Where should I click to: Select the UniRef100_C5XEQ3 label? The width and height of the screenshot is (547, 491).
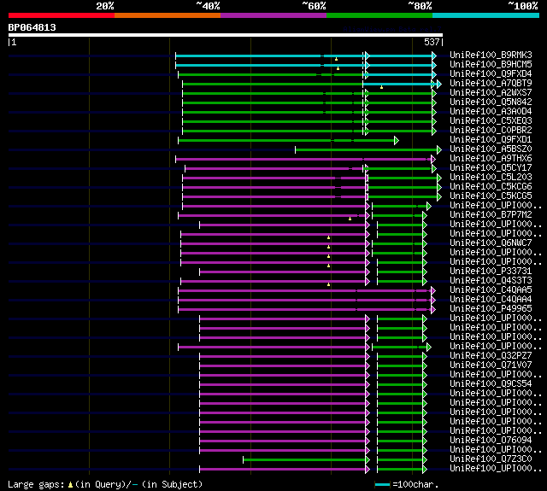[x=491, y=121]
